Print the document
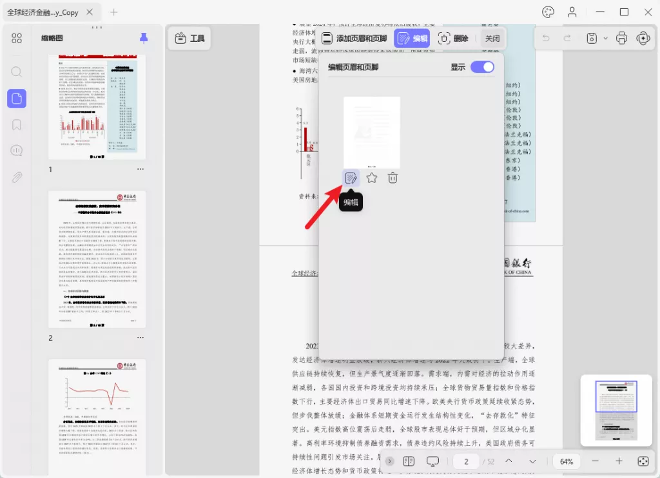 (x=621, y=38)
